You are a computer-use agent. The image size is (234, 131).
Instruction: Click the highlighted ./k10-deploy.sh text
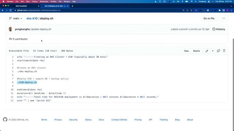pos(27,83)
